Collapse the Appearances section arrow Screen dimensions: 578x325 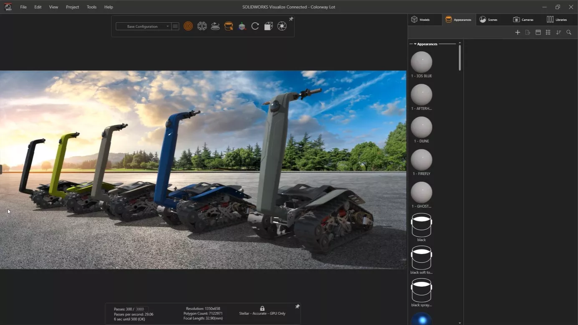[415, 44]
